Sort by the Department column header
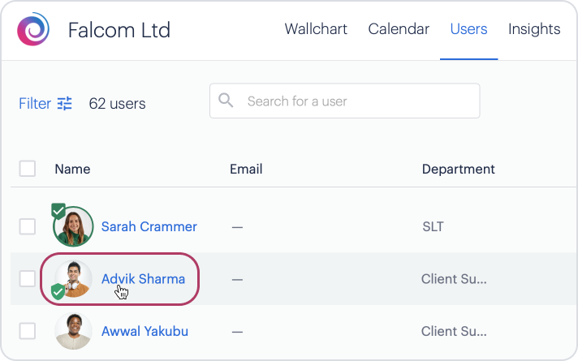The height and width of the screenshot is (361, 578). point(458,169)
